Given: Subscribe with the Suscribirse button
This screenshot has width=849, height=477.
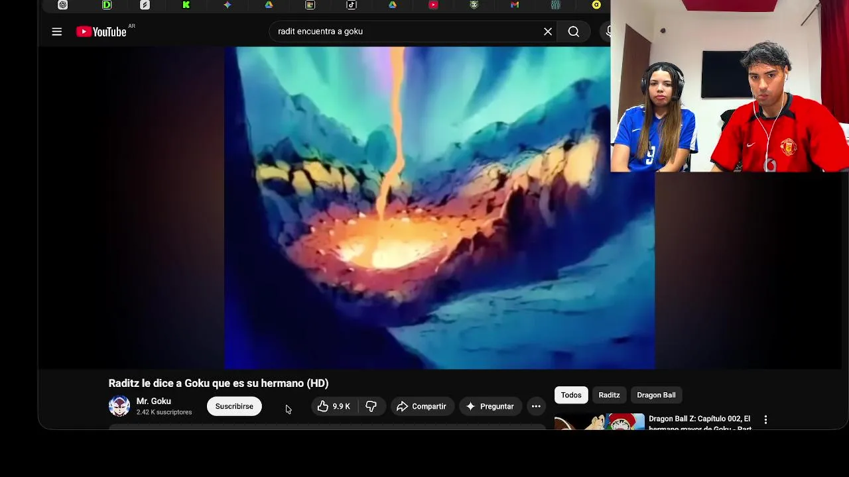Looking at the screenshot, I should pos(234,406).
